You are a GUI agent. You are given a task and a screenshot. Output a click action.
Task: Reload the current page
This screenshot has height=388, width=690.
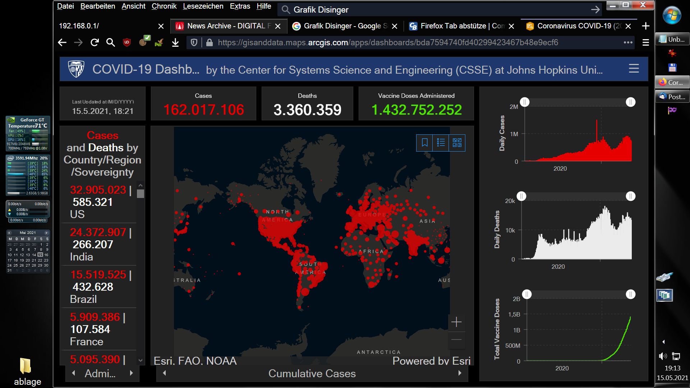coord(95,43)
